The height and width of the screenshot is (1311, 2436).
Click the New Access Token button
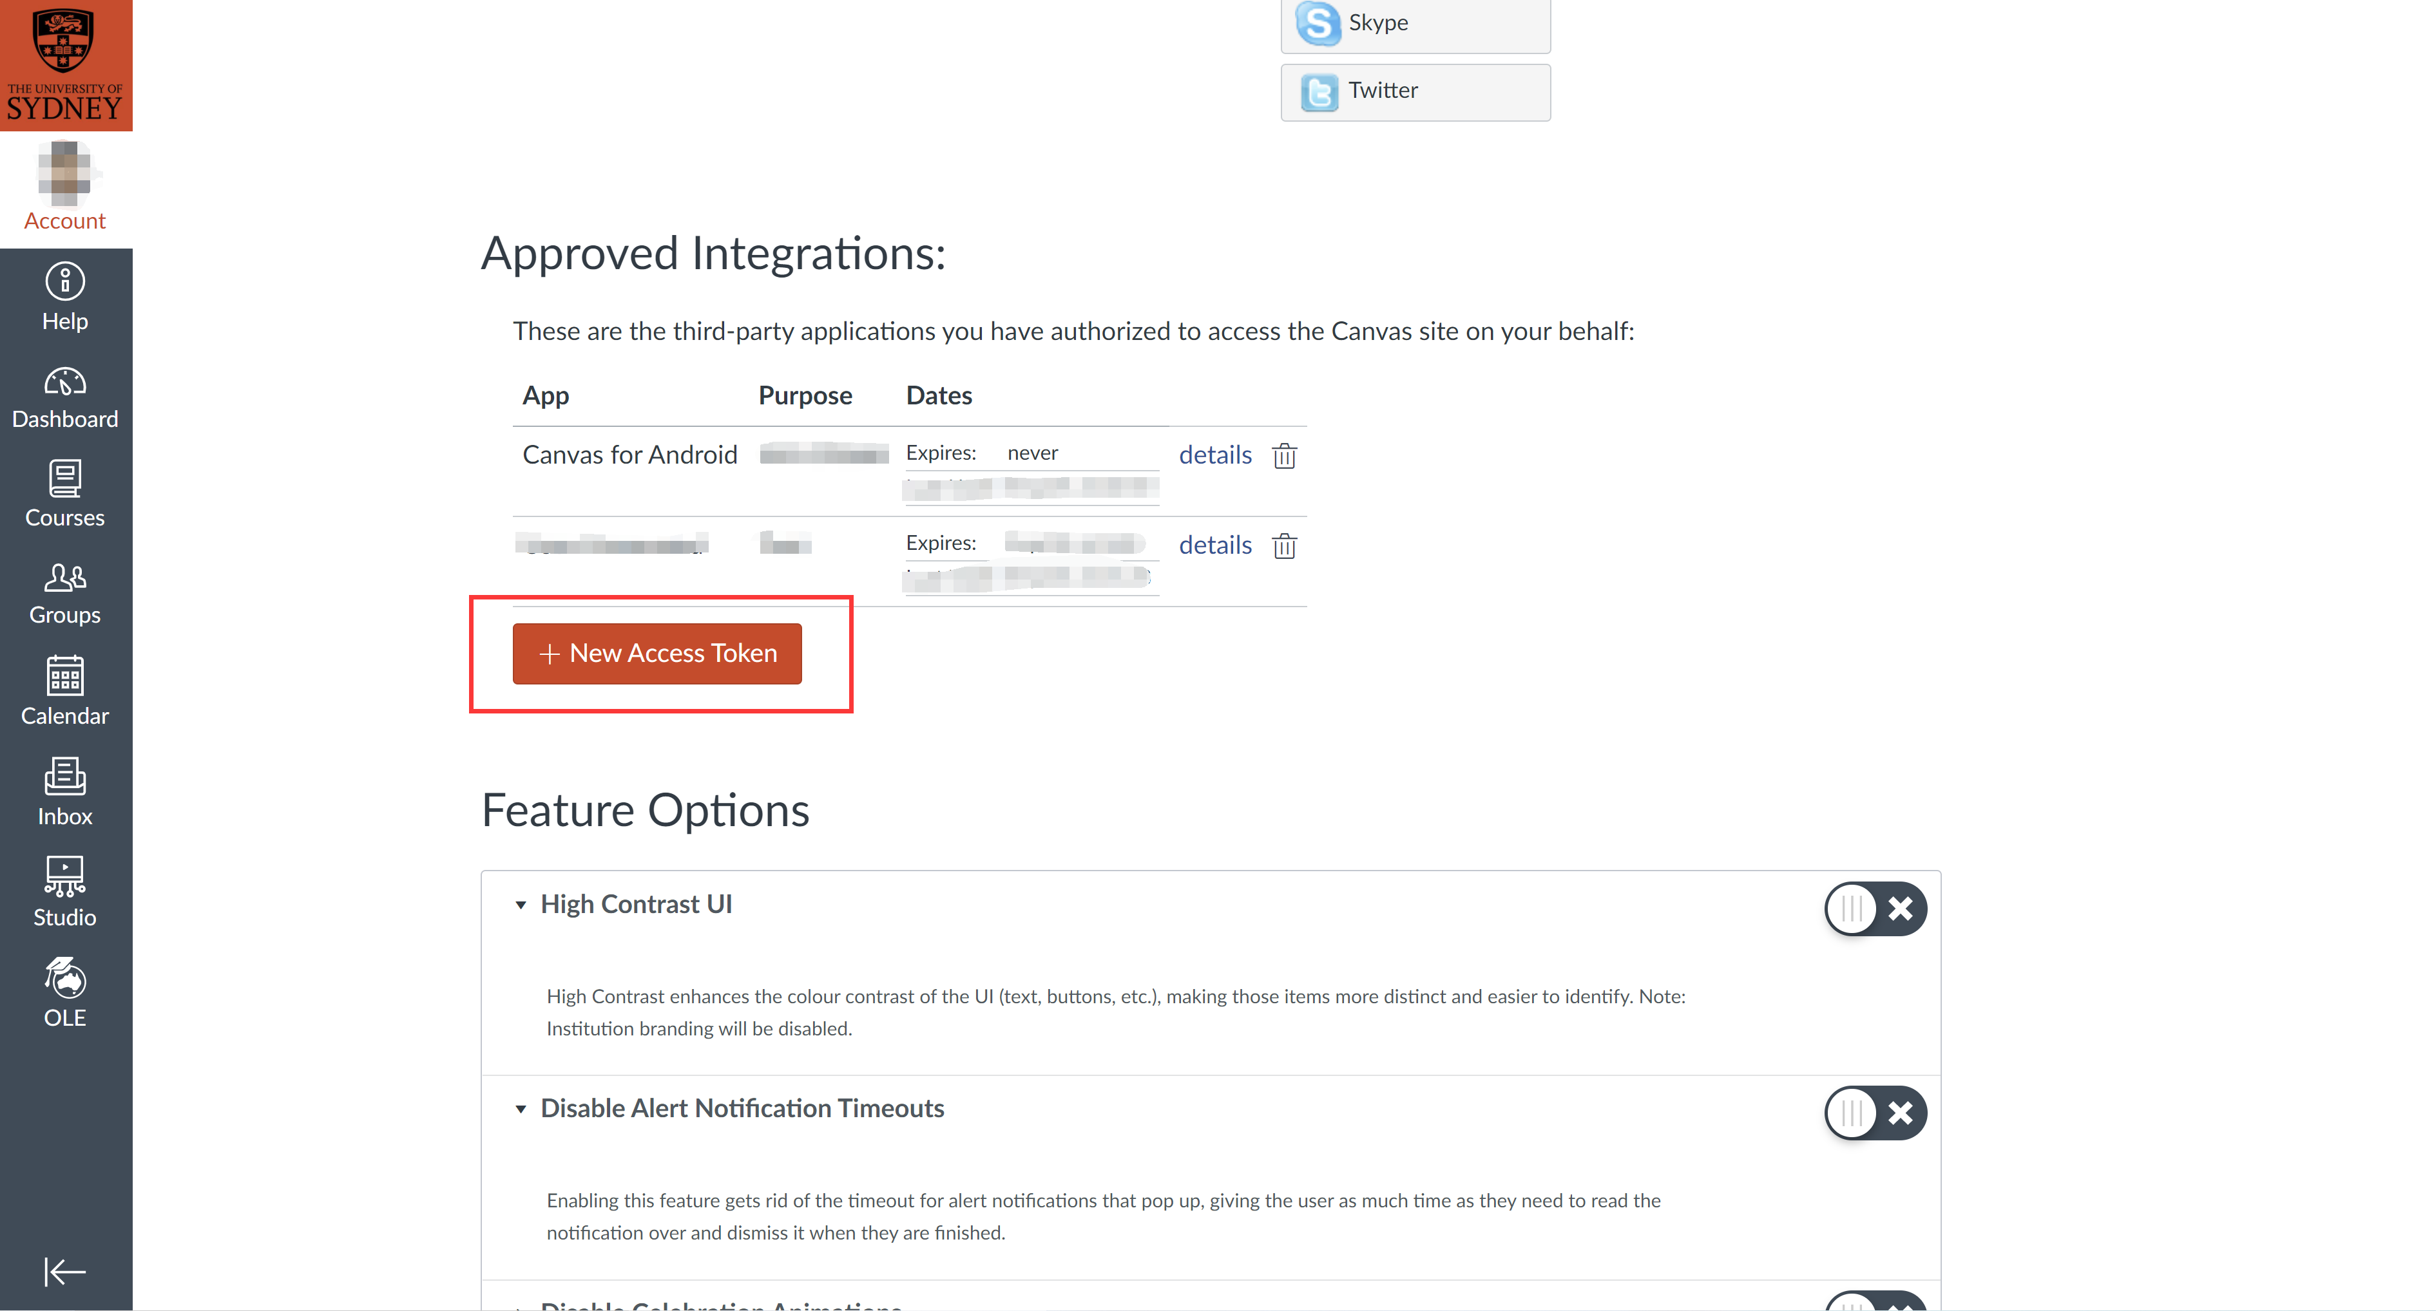click(x=657, y=653)
